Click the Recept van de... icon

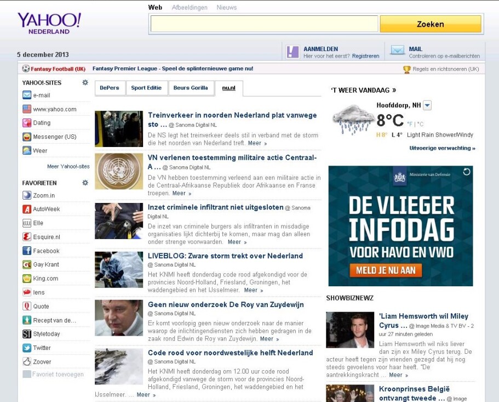27,320
